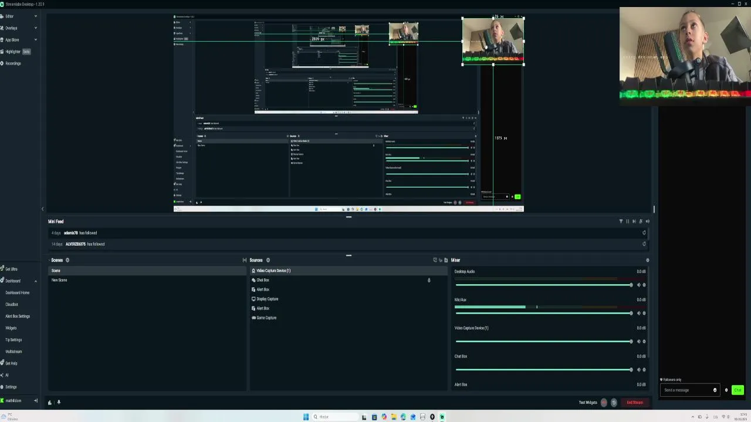Open Overlays in the sidebar
Screen dimensions: 751x422
(x=11, y=28)
